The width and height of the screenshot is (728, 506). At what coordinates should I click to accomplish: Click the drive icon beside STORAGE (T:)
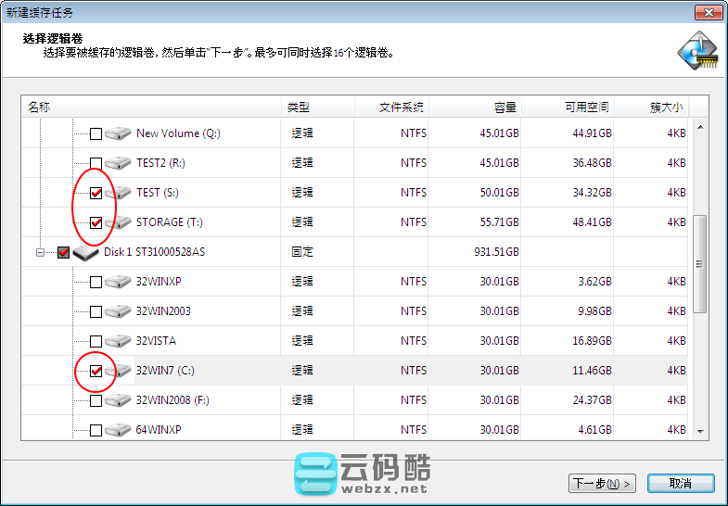119,222
